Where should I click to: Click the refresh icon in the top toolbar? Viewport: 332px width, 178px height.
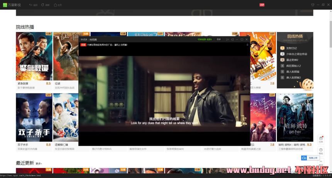click(x=45, y=5)
